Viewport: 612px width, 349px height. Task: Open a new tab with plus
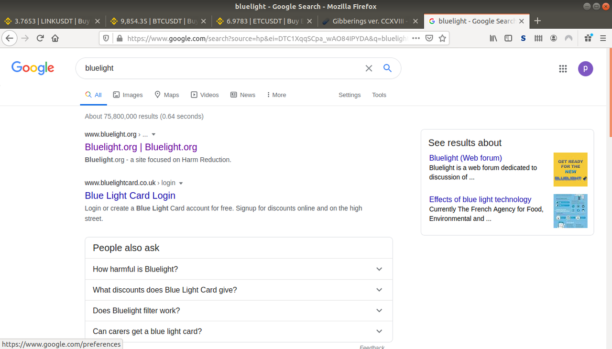click(537, 21)
